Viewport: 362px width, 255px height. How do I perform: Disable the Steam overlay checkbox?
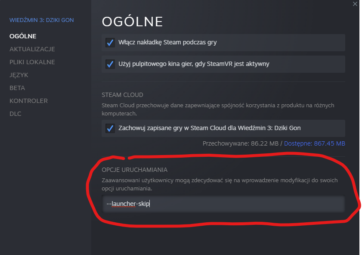click(110, 42)
